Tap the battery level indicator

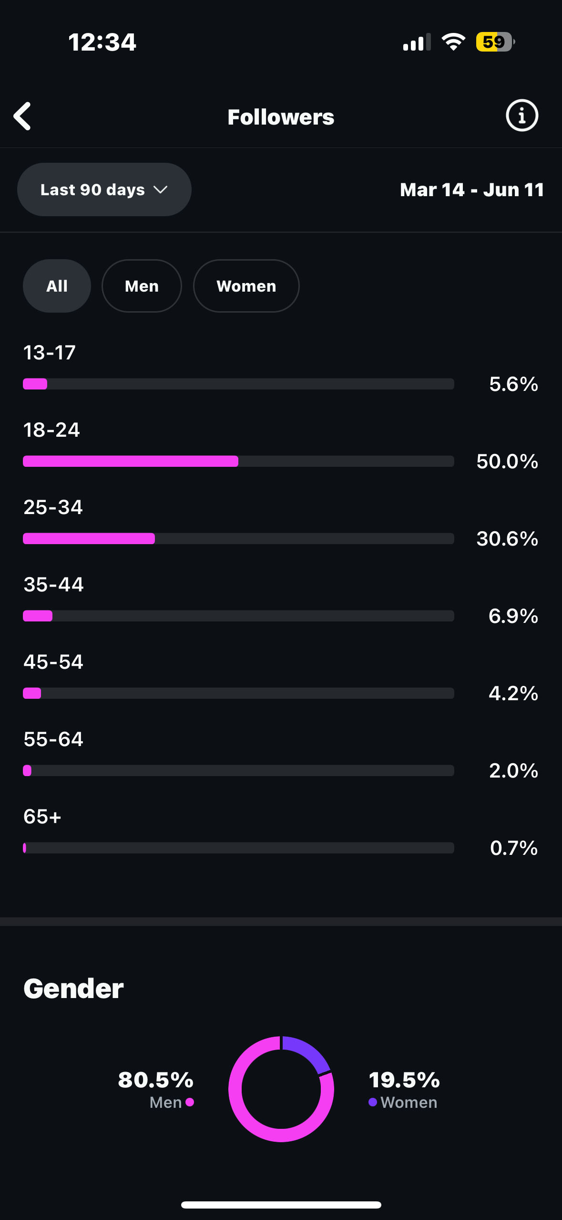[x=495, y=42]
